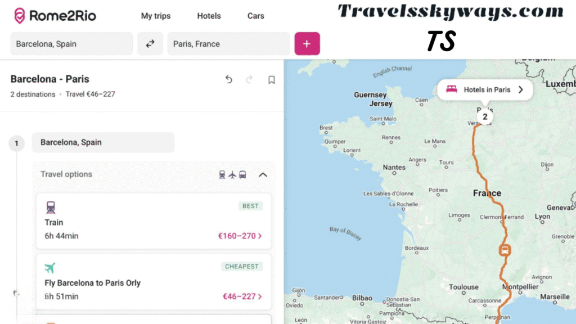This screenshot has height=324, width=576.
Task: Click the Barcelona, Spain stop field
Action: tap(103, 142)
